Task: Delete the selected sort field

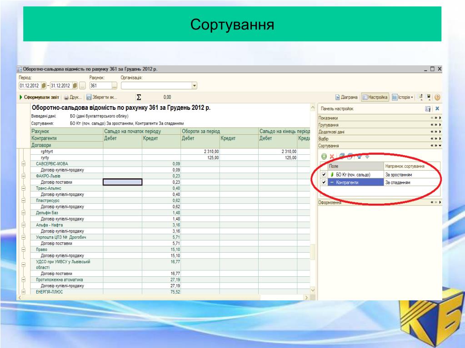Action: (x=332, y=157)
